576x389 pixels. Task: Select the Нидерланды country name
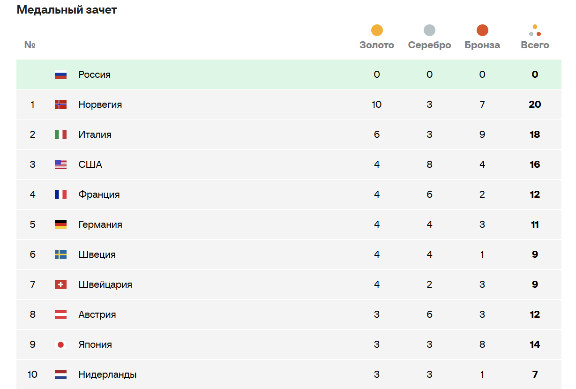point(108,374)
